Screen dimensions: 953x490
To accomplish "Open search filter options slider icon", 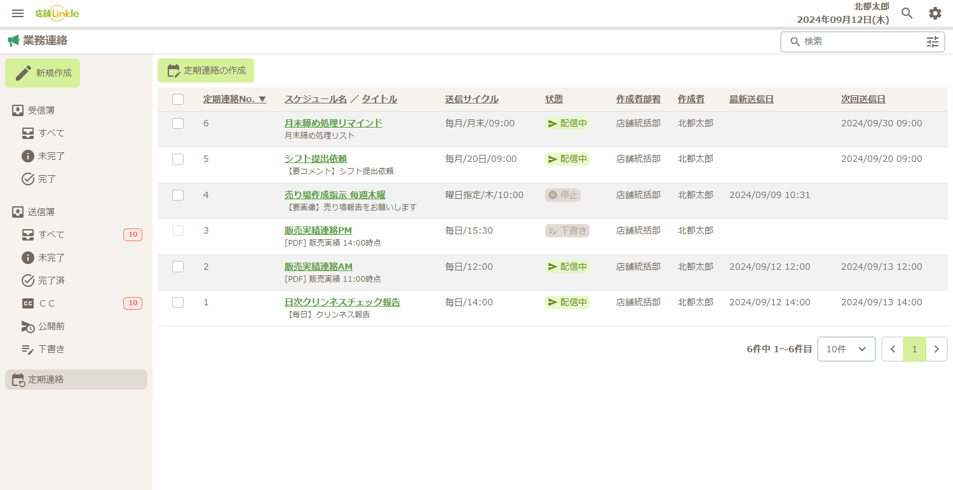I will [x=932, y=42].
